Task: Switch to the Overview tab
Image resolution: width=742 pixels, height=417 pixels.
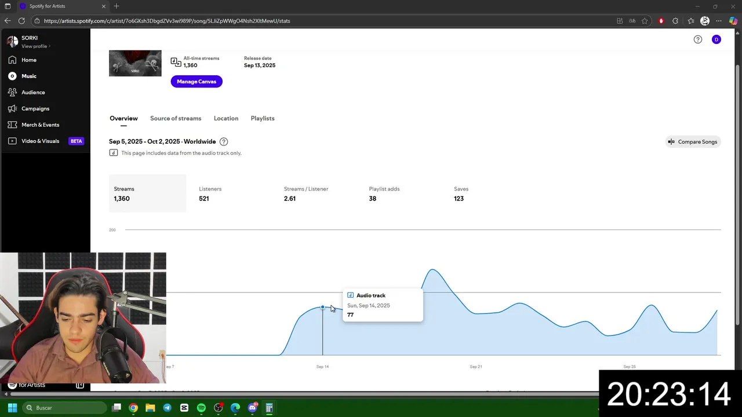Action: tap(123, 118)
